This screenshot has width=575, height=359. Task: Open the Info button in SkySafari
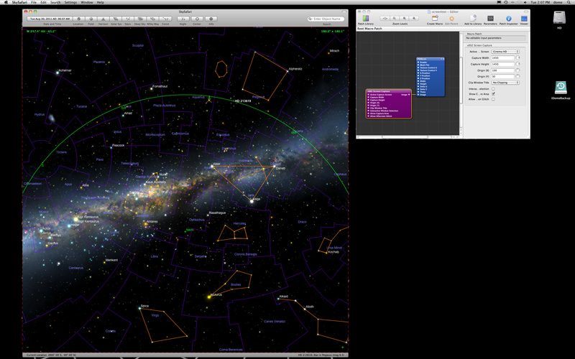(x=211, y=19)
